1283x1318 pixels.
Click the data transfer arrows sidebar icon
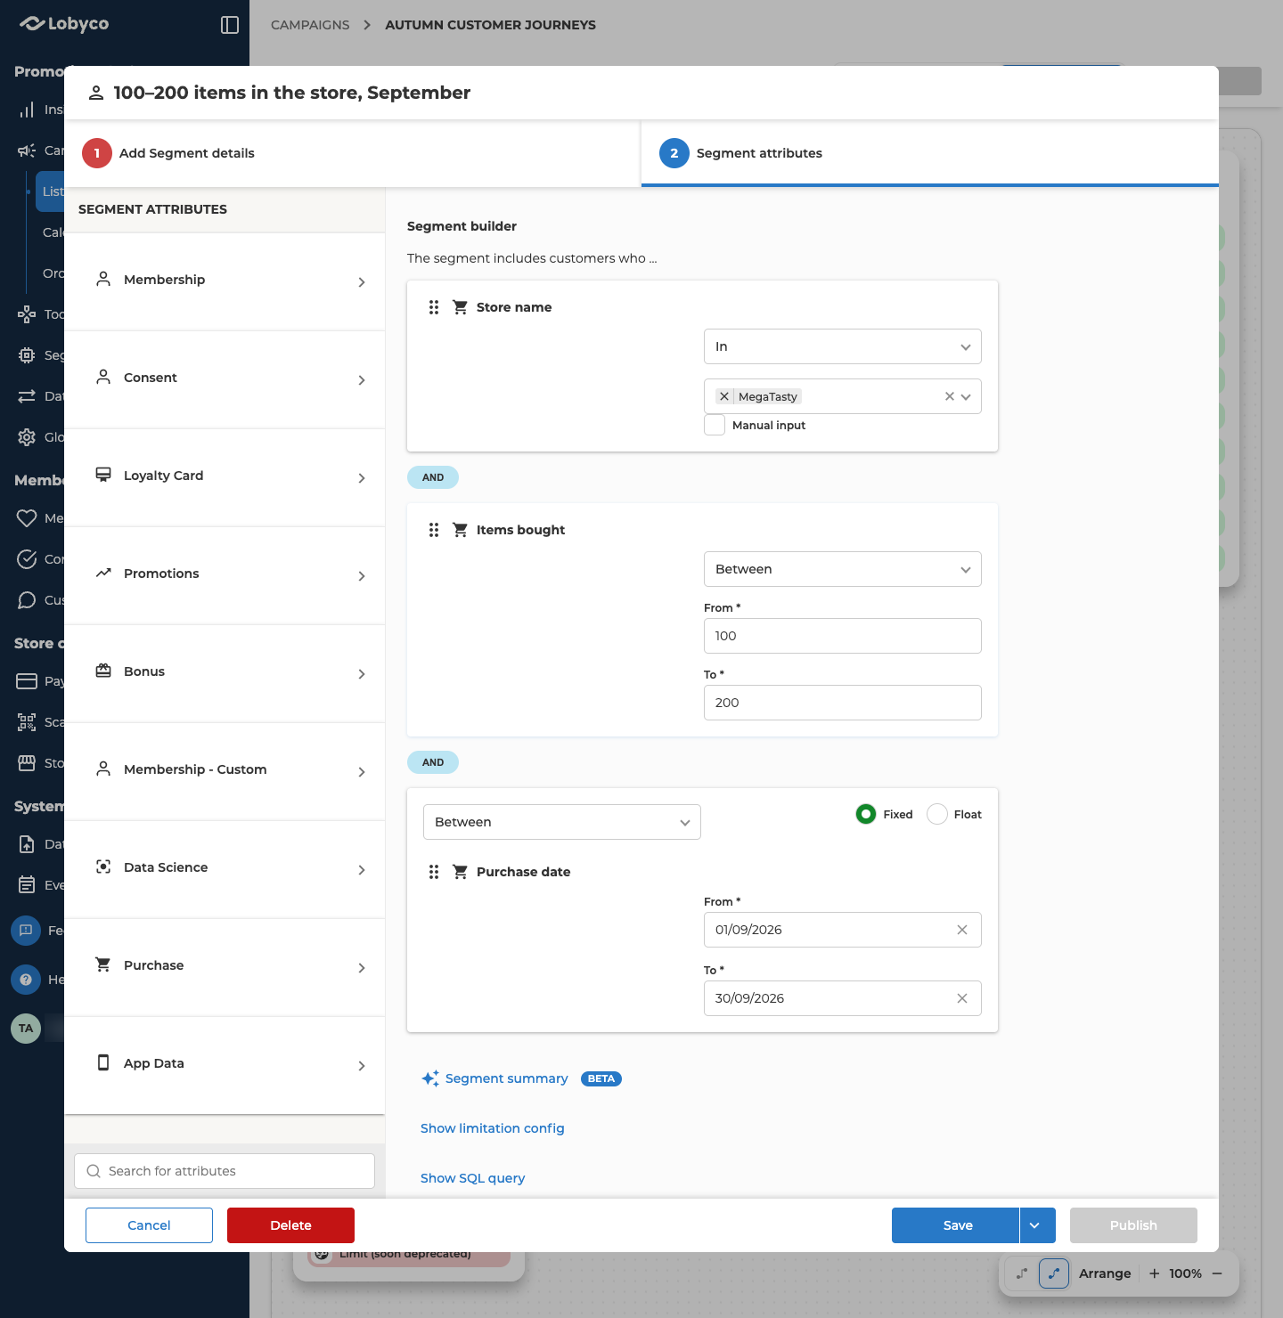coord(27,396)
